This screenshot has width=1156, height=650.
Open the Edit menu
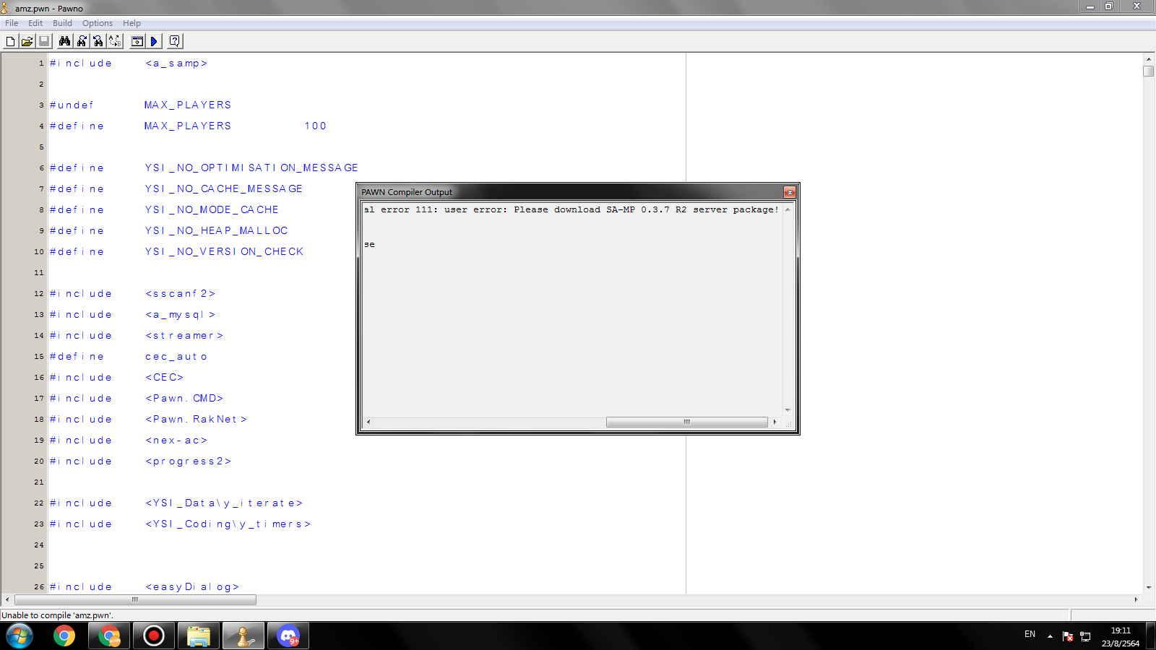[x=35, y=23]
